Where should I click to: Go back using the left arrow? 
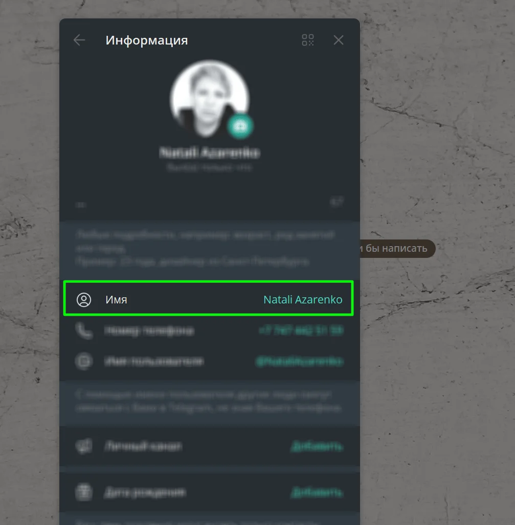79,40
